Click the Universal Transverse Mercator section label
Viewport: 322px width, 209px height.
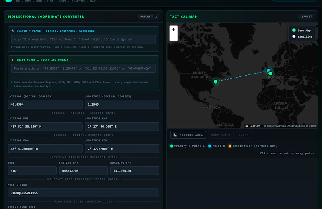click(83, 157)
